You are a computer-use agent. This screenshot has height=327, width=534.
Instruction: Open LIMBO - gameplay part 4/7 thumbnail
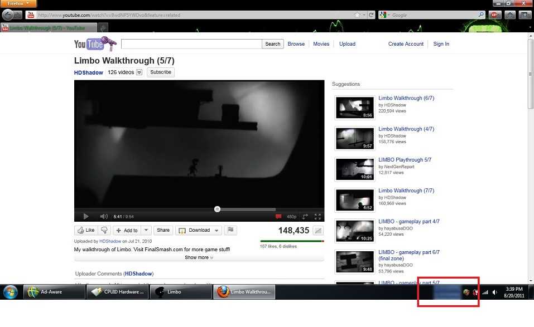(354, 231)
